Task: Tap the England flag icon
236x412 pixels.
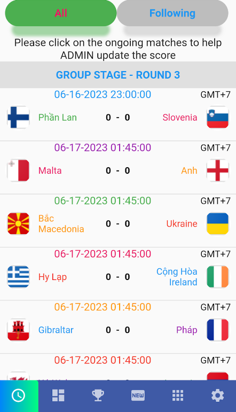Action: point(217,170)
